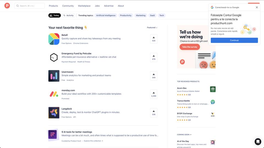Click the Product Hunt logo icon
The width and height of the screenshot is (264, 148).
[x=7, y=6]
